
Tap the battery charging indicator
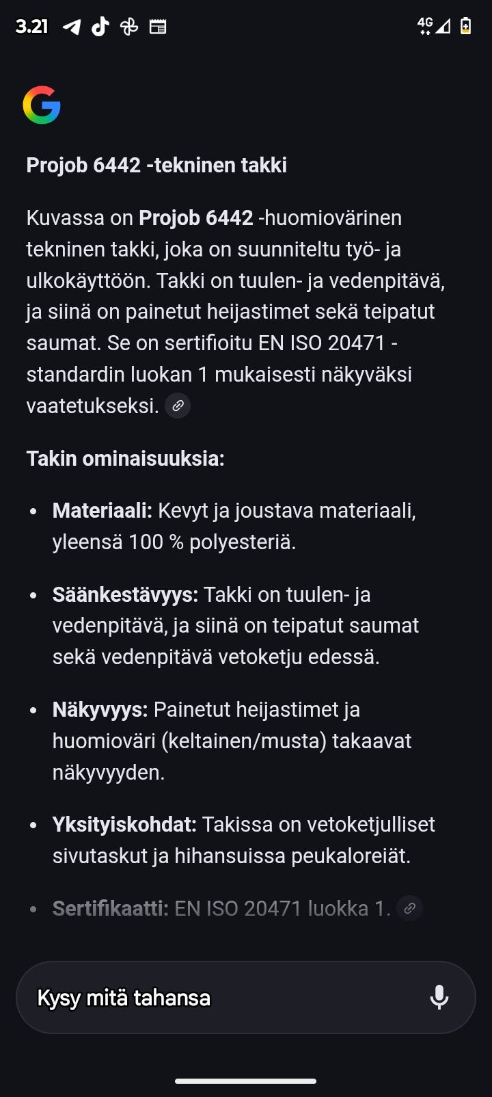(466, 26)
